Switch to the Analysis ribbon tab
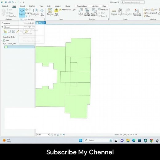Viewport: 160px width, 160px height. [x=32, y=6]
